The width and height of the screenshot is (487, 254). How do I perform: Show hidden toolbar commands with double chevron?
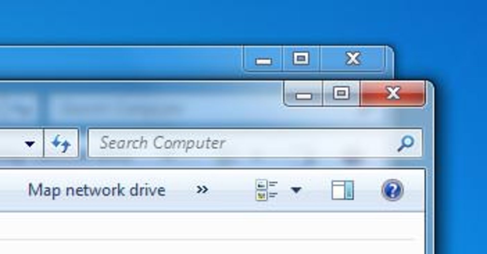pos(202,189)
